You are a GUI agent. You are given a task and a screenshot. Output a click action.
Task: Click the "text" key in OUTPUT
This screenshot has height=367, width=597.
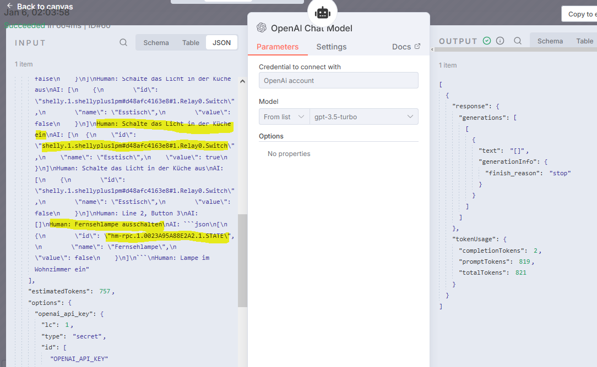click(489, 151)
